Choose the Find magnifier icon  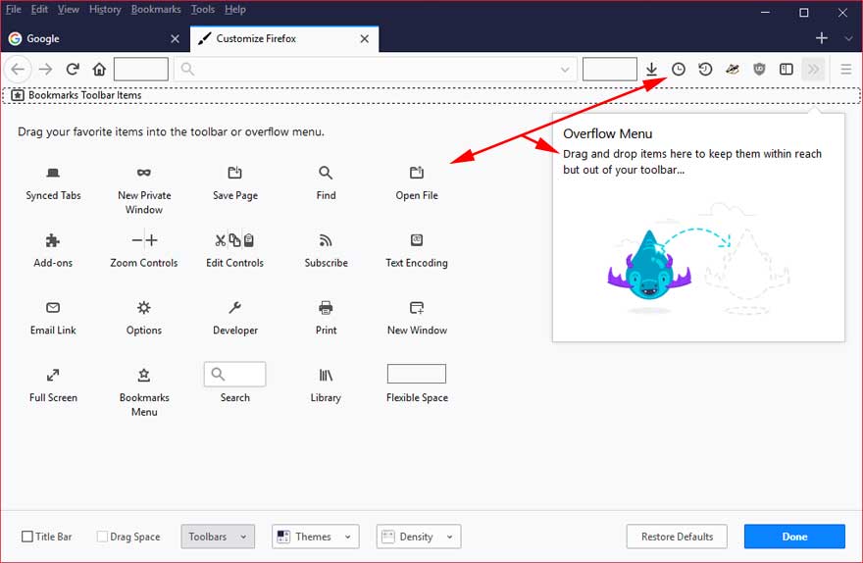(x=326, y=173)
